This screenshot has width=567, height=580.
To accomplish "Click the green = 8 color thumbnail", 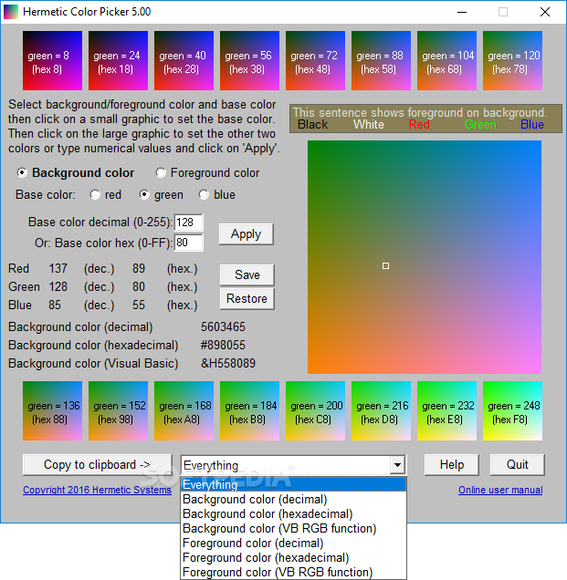I will pos(52,61).
